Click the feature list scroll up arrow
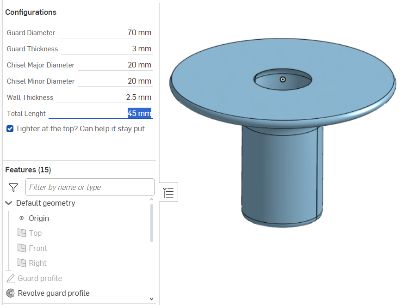Viewport: 409px width, 305px height. tap(152, 199)
